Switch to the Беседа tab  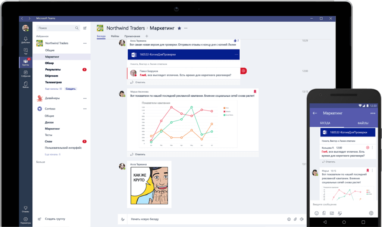(x=101, y=36)
